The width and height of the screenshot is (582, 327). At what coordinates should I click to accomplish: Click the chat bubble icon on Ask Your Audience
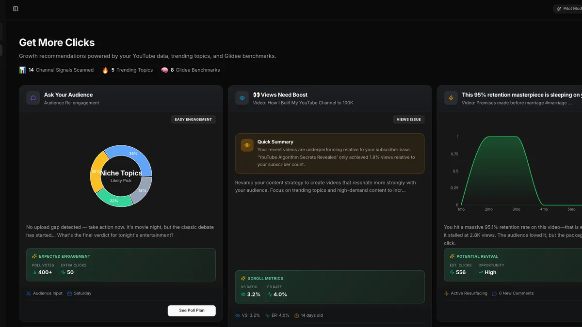[x=33, y=98]
